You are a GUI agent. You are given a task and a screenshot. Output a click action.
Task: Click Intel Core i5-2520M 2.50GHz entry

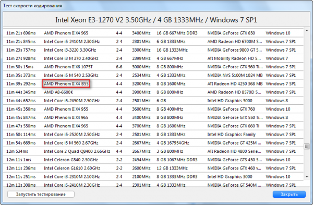tap(72, 135)
